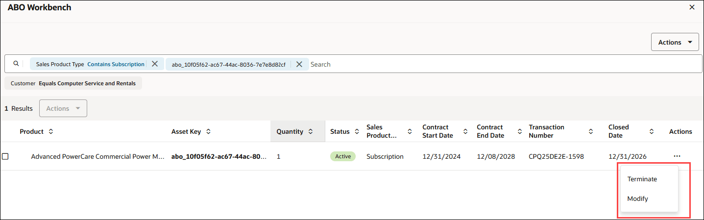Focus the Search input field

point(505,64)
